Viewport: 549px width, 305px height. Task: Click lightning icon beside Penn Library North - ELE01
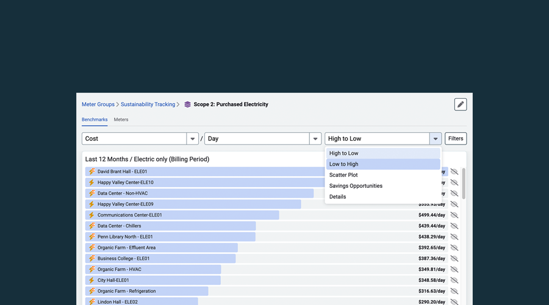click(91, 237)
